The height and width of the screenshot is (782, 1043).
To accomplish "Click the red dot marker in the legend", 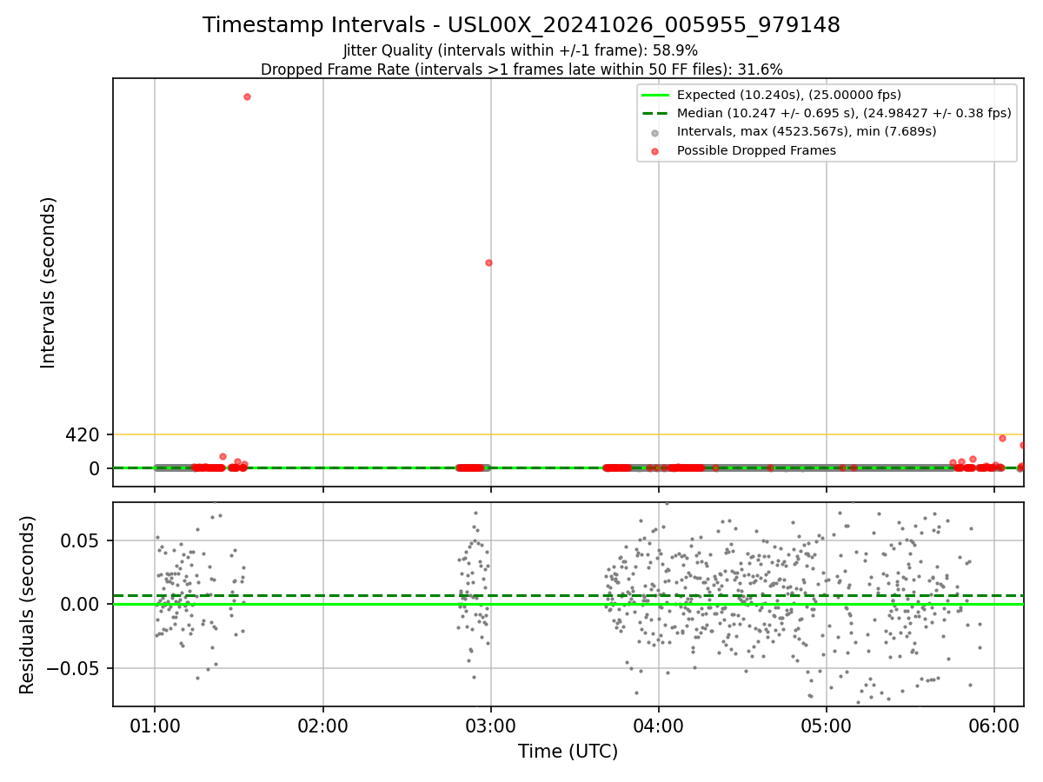I will [655, 150].
